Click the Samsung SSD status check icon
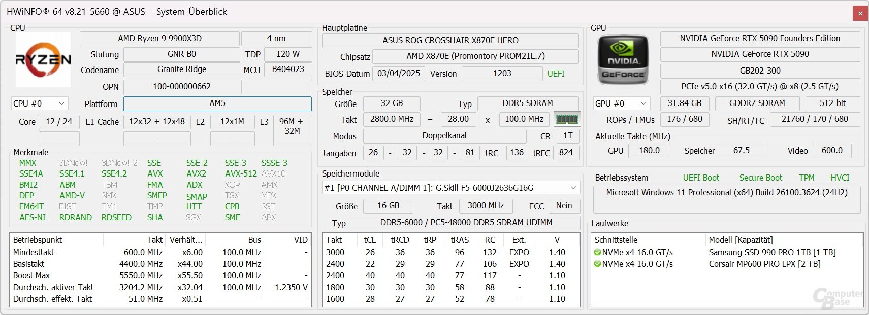The image size is (869, 315). [x=598, y=252]
